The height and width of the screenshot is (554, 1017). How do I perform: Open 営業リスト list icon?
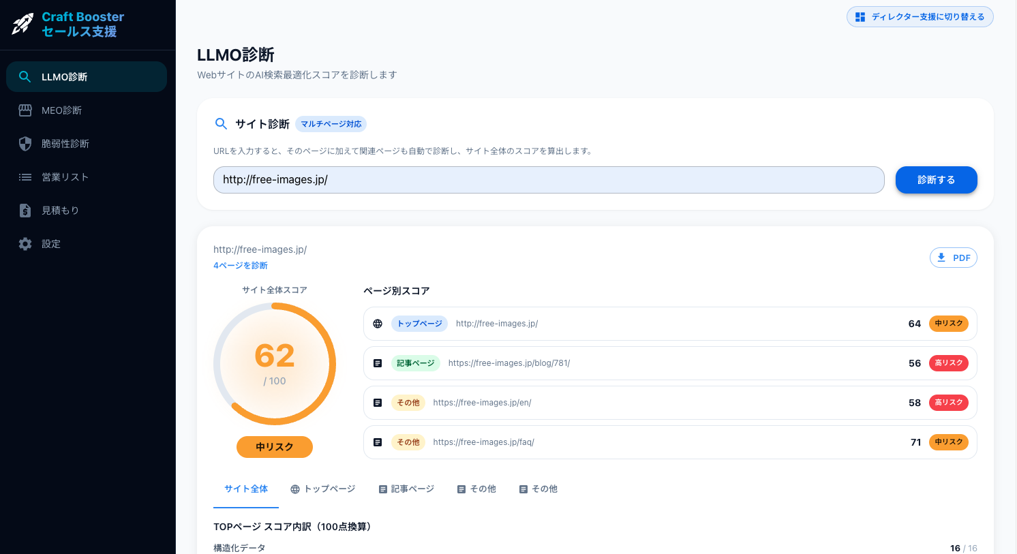[x=25, y=176]
